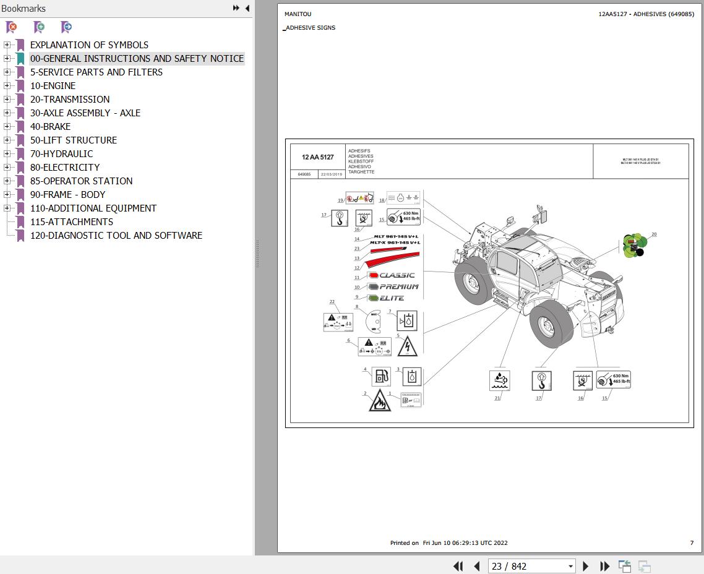Expand 80-ELECTRICITY bookmark node
The image size is (704, 574).
coord(7,168)
